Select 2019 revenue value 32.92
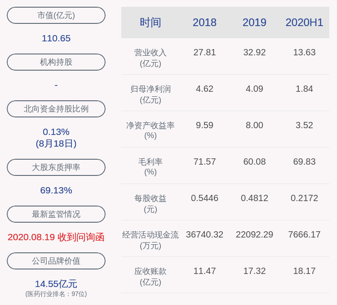 [x=254, y=52]
